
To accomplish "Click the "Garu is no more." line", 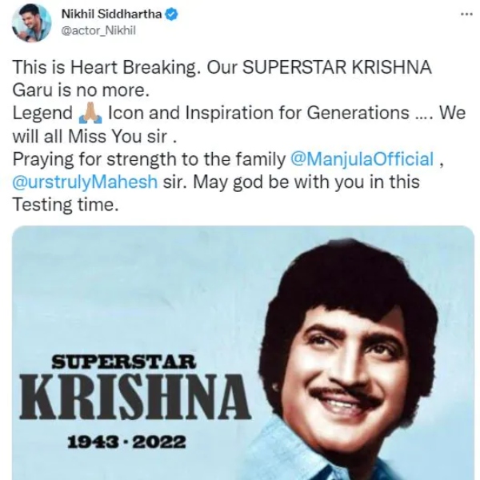I will tap(81, 90).
